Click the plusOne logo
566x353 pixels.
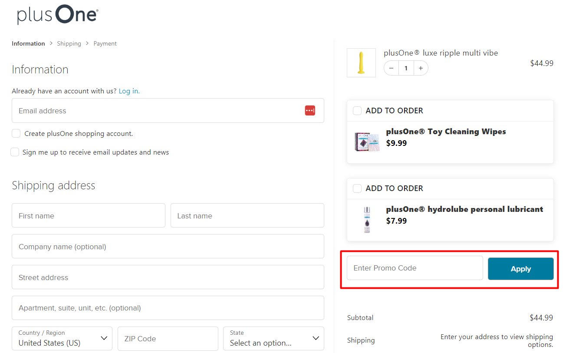point(58,14)
